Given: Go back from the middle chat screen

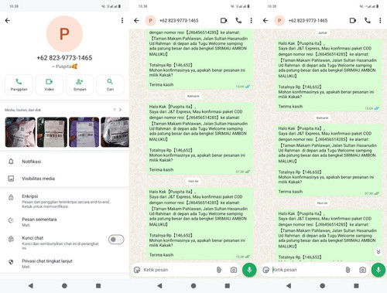Looking at the screenshot, I should coord(136,21).
